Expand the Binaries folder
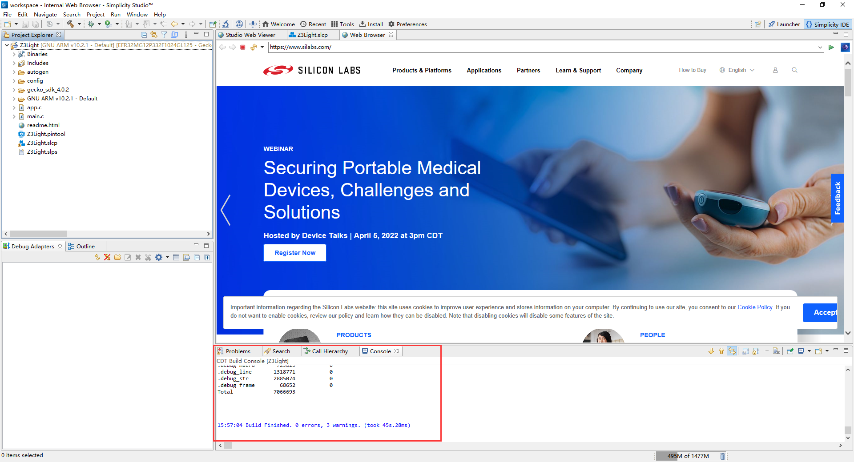Screen dimensions: 854x462 coord(14,54)
